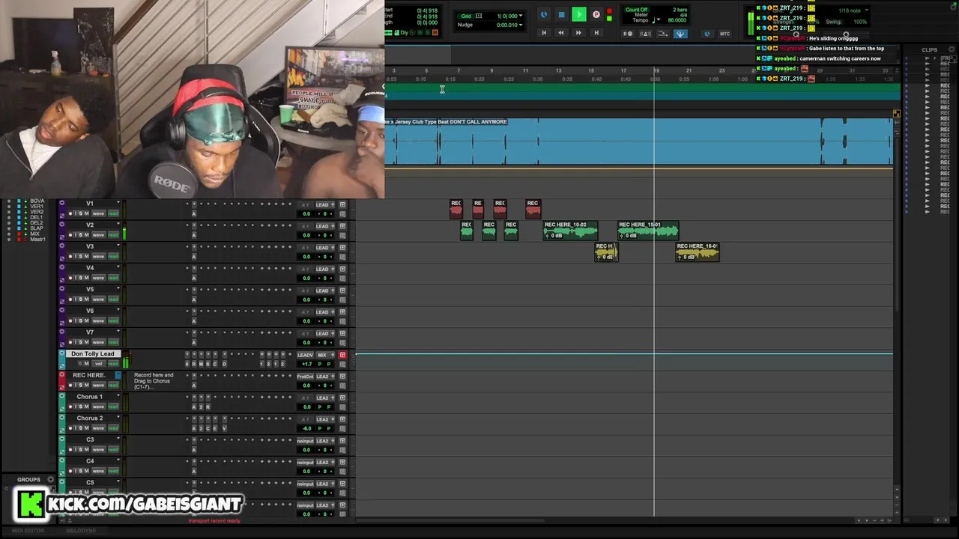Click the Don Tolly Lead track name
The height and width of the screenshot is (539, 959).
click(93, 353)
